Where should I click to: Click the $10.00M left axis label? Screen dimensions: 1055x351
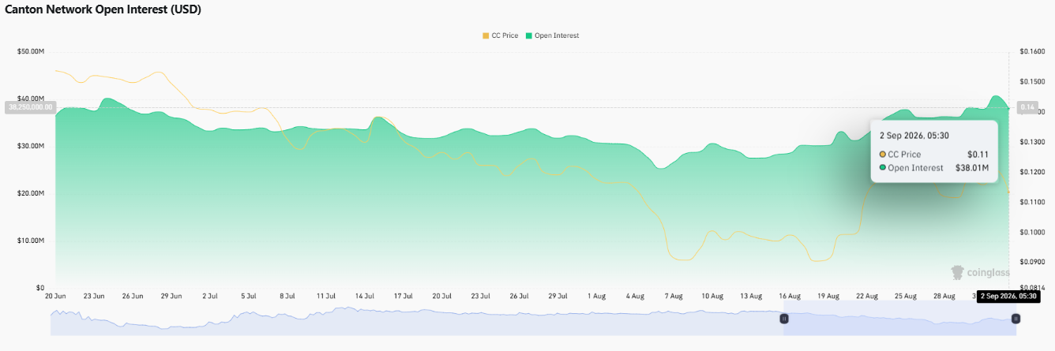pyautogui.click(x=31, y=240)
